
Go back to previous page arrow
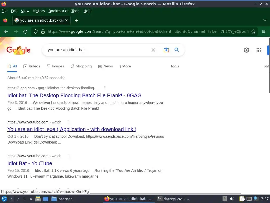point(6,32)
